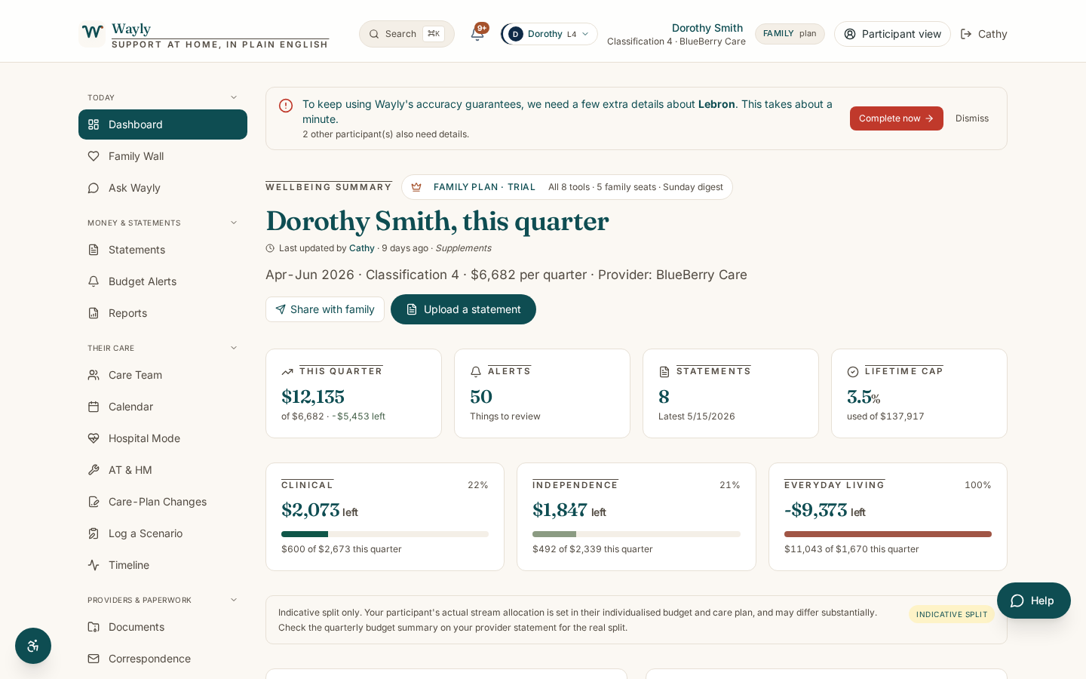Click the Documents folder icon
Screen dimensions: 1086x679
(94, 627)
